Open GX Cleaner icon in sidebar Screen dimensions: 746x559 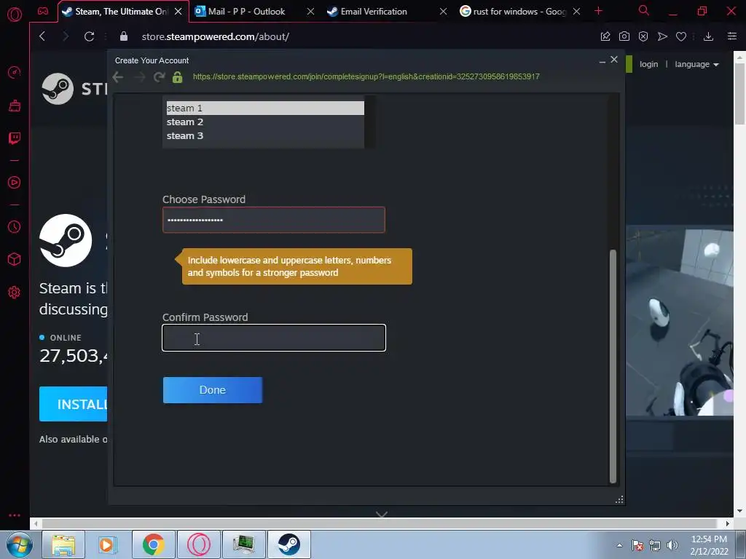point(15,106)
